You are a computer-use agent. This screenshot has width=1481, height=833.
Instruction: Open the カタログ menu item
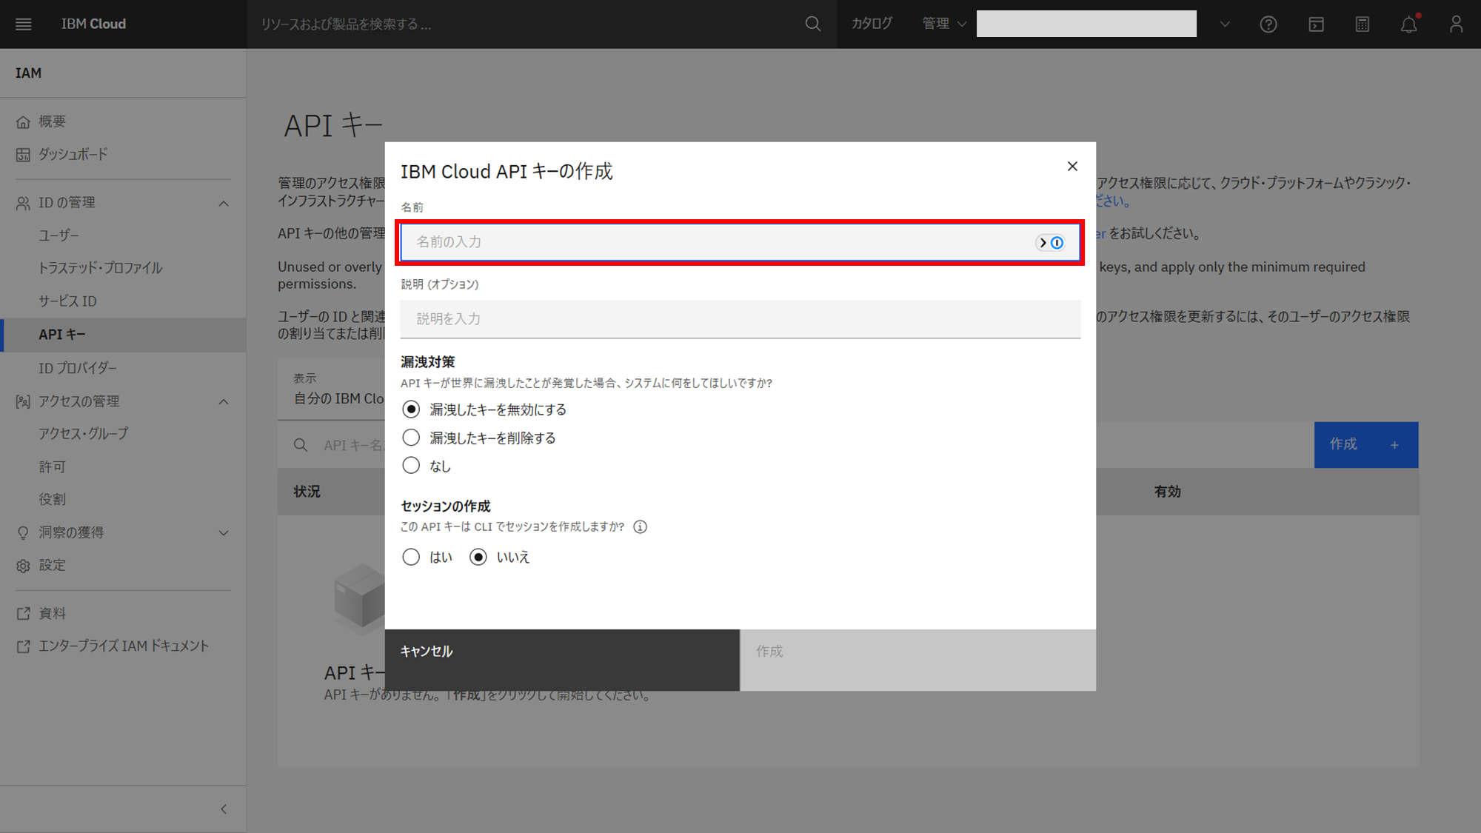pos(872,24)
